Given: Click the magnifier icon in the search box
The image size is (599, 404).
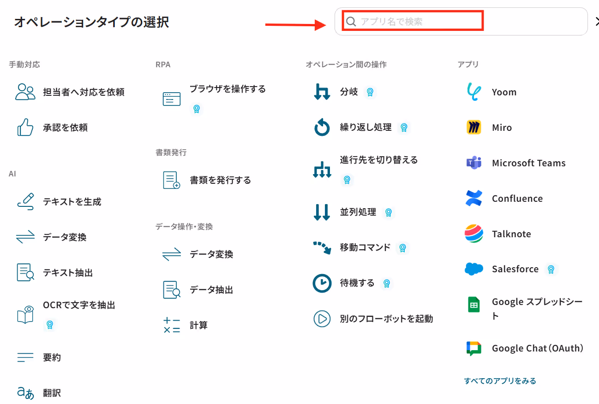Looking at the screenshot, I should (x=351, y=22).
